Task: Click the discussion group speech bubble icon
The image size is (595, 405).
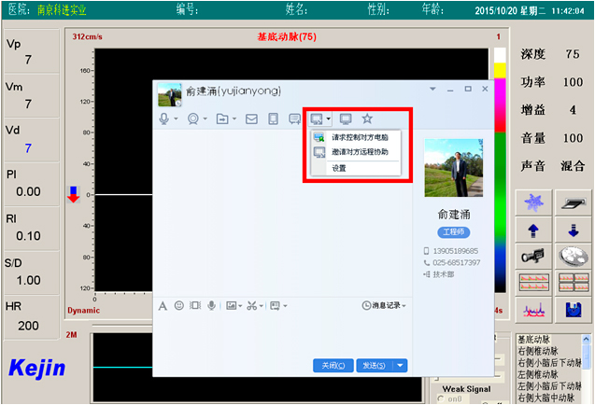Action: [294, 119]
